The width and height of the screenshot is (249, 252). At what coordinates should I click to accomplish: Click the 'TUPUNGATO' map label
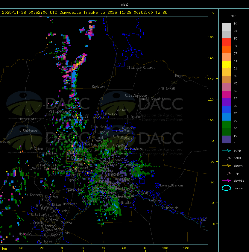[x=48, y=208]
